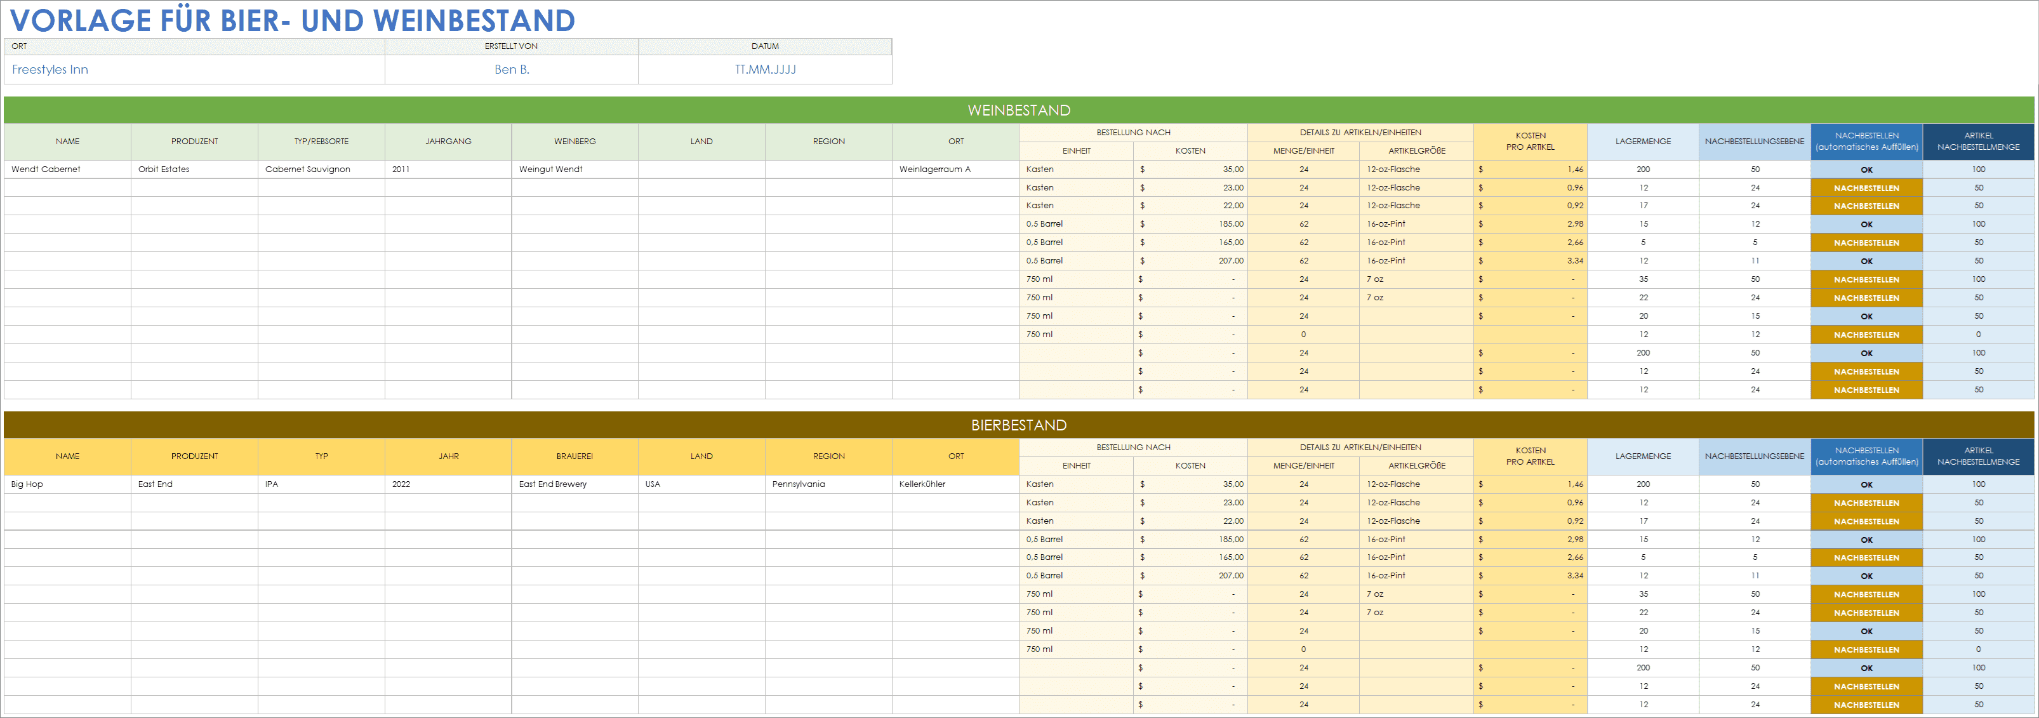Click wine table cost-per-item cell '3,34'
Viewport: 2039px width, 718px height.
pyautogui.click(x=1530, y=261)
